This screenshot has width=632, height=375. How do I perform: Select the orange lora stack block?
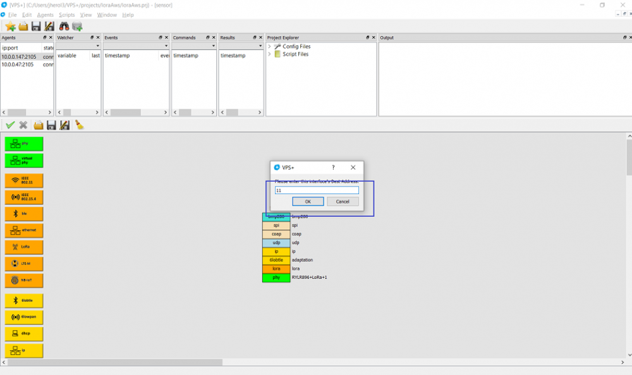276,269
